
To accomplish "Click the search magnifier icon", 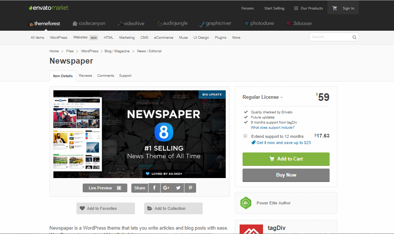I will click(x=354, y=37).
